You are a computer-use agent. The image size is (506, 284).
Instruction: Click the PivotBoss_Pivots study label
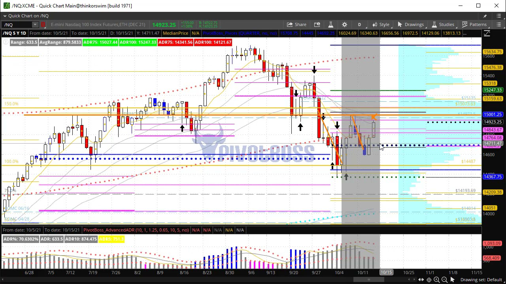tap(239, 33)
